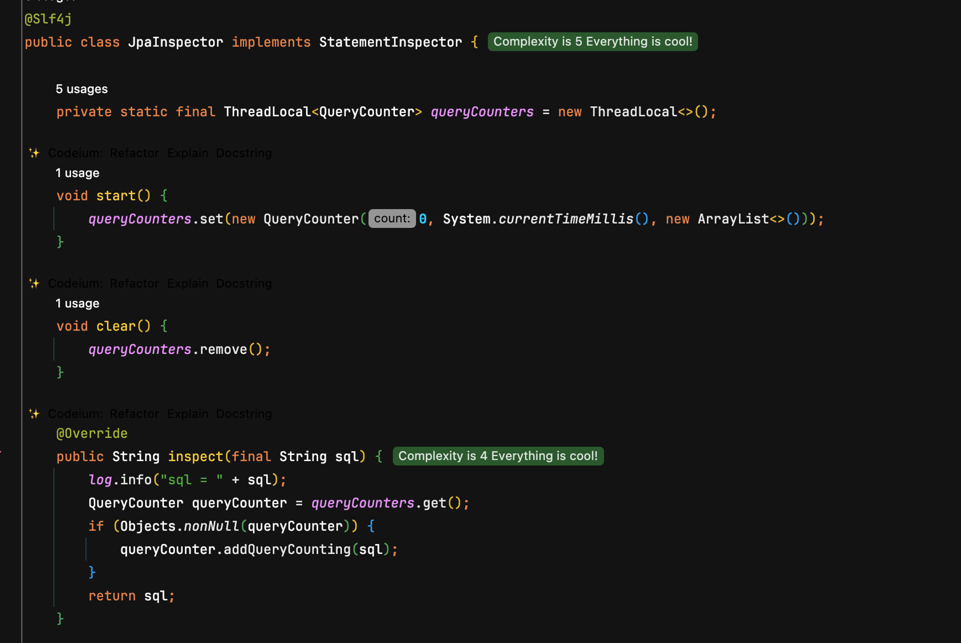The height and width of the screenshot is (643, 961).
Task: Click the 'Complexity is 5' class badge
Action: click(x=592, y=42)
